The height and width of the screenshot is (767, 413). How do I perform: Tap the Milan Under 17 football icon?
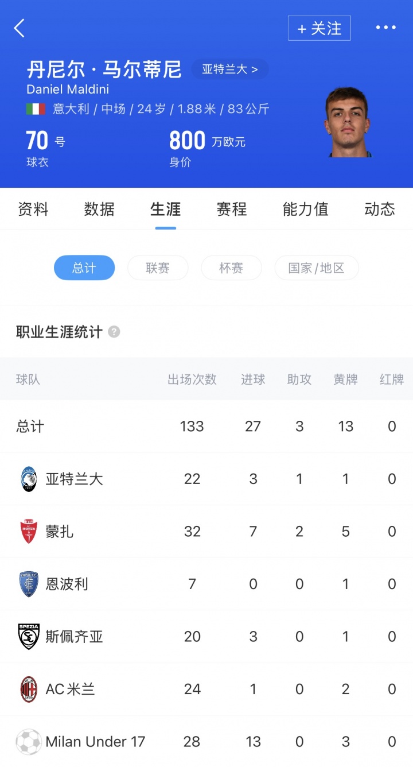click(29, 742)
